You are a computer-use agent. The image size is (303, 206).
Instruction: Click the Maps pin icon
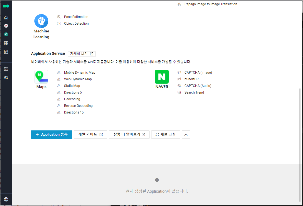click(41, 77)
